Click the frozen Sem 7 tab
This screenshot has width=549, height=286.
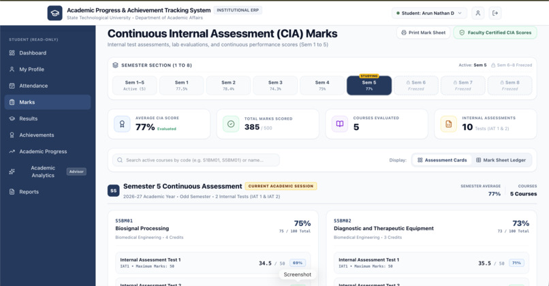point(463,85)
